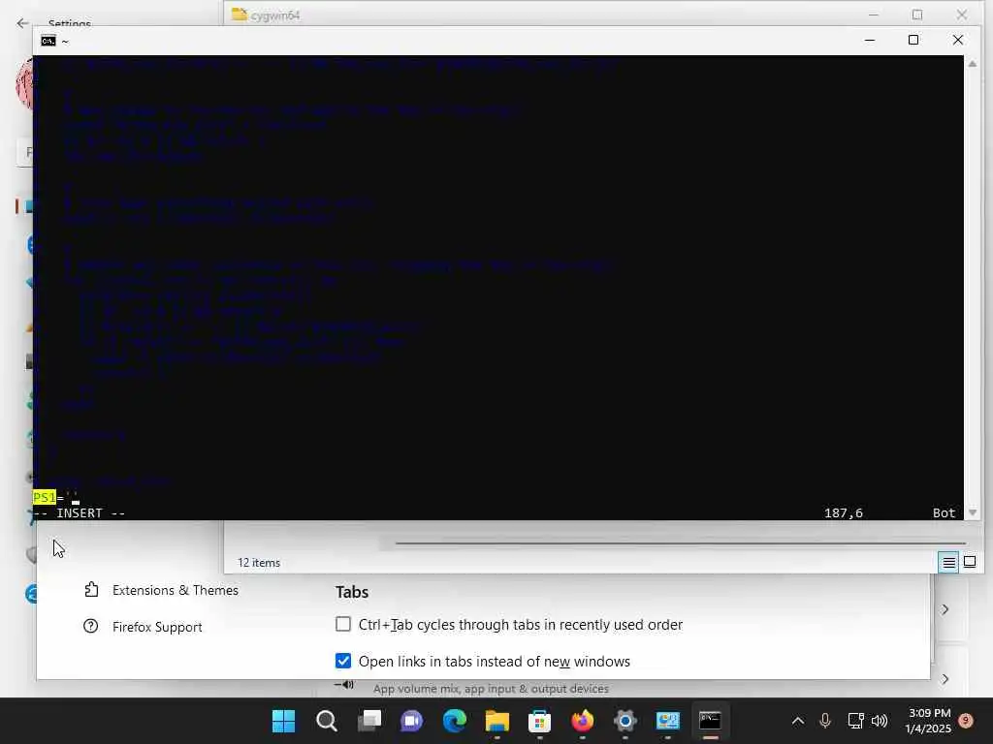Click the Tabs section heading

coord(352,592)
